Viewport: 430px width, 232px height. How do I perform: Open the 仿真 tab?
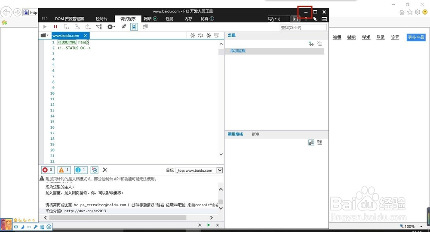[207, 19]
